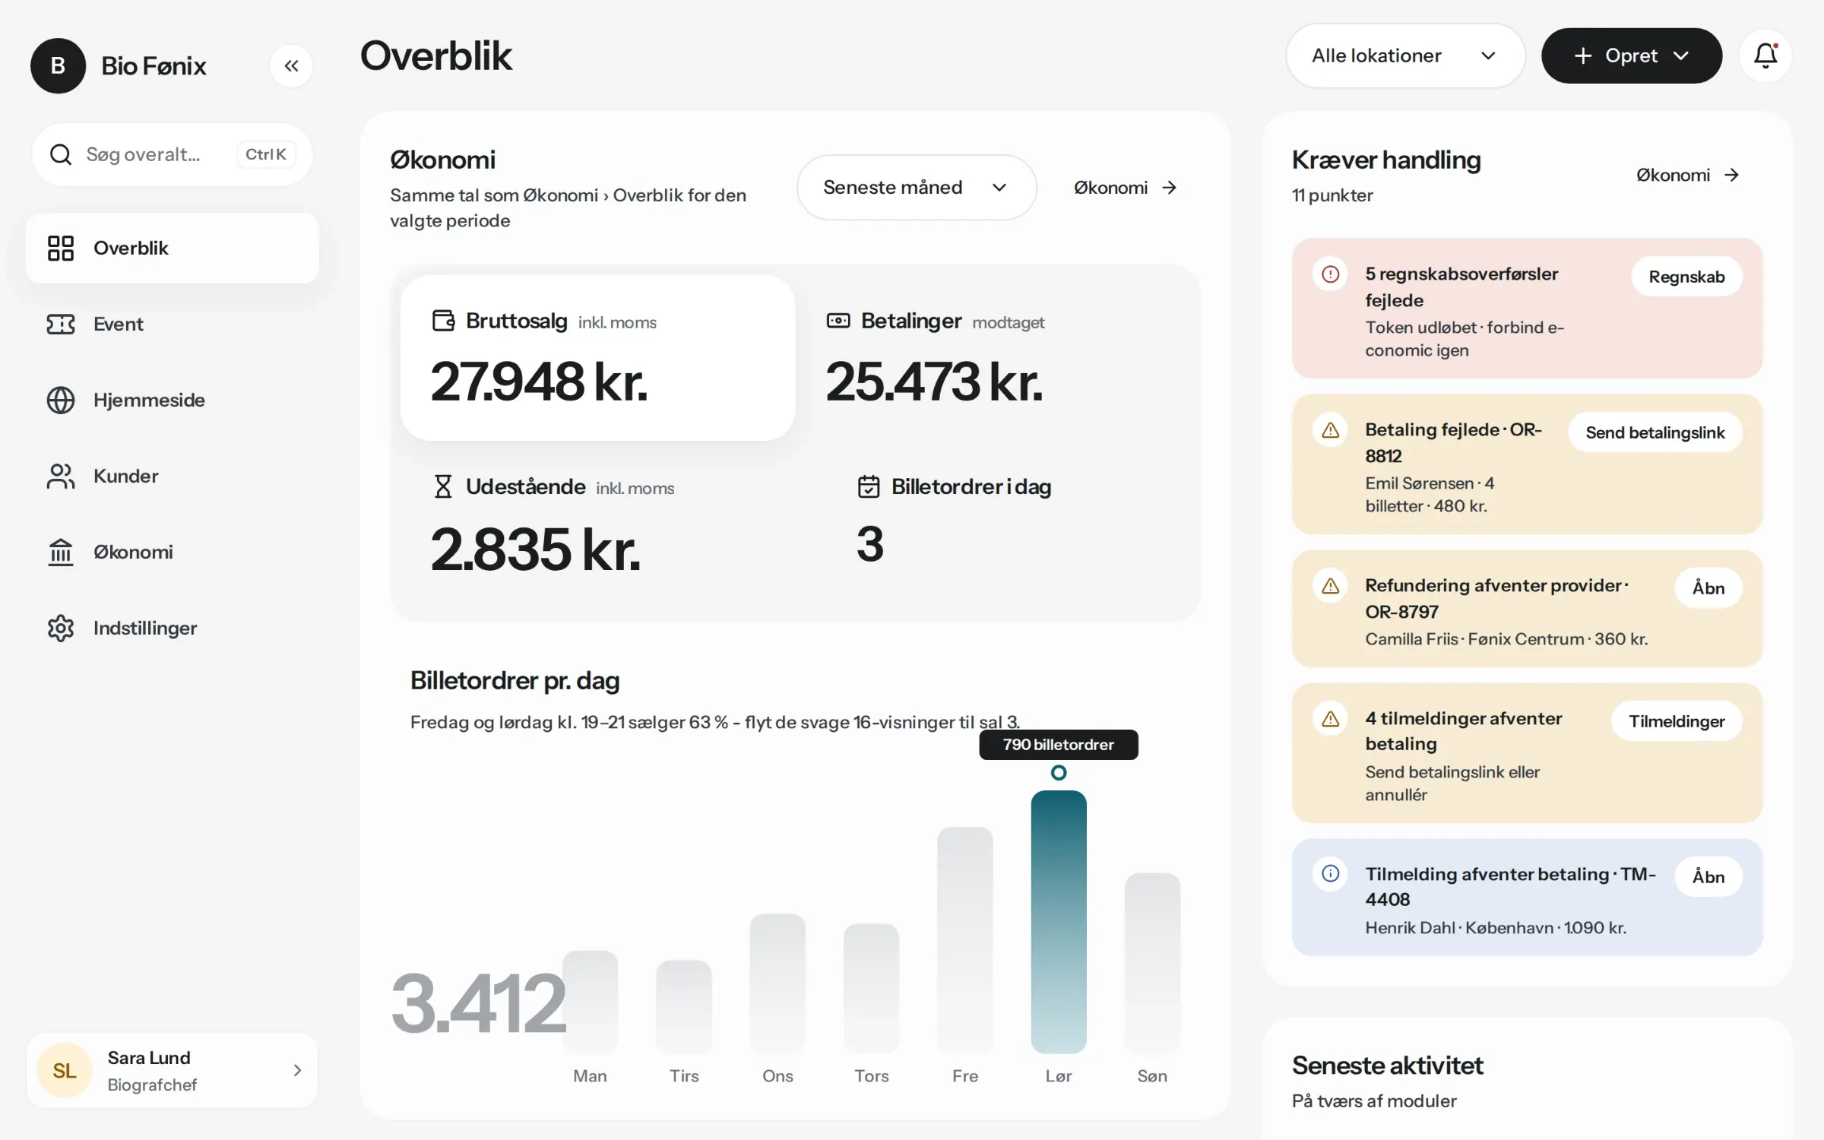Viewport: 1824px width, 1140px height.
Task: Open the Økonomi link in Kræver handling
Action: tap(1688, 176)
